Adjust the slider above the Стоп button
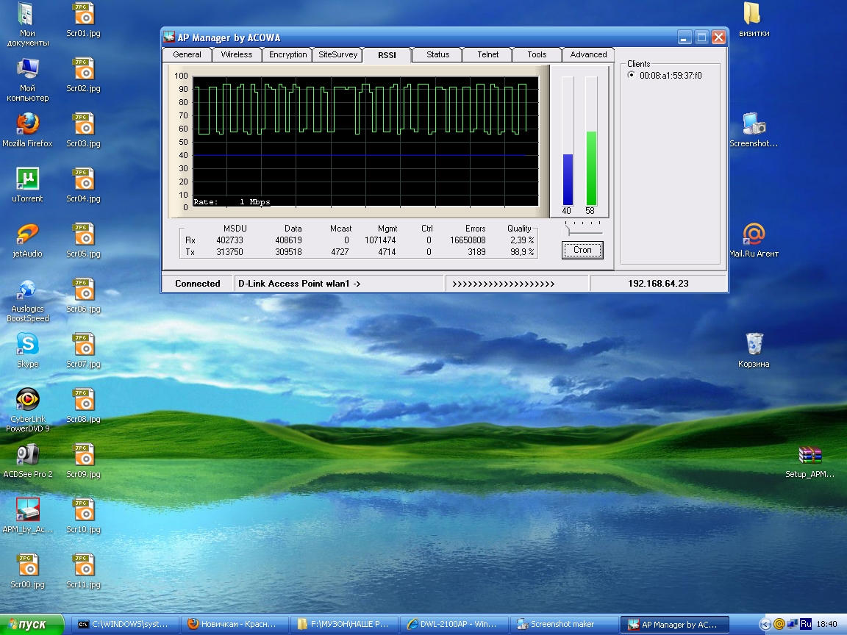Image resolution: width=847 pixels, height=635 pixels. pos(567,232)
